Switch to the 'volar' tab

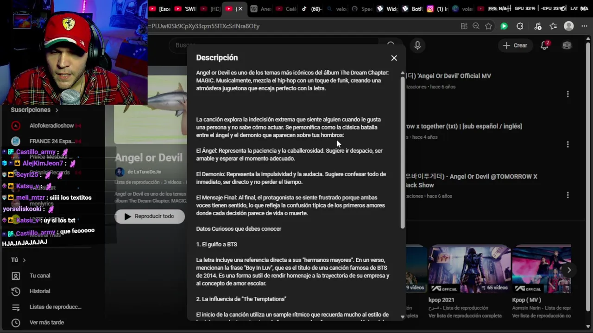tap(462, 9)
